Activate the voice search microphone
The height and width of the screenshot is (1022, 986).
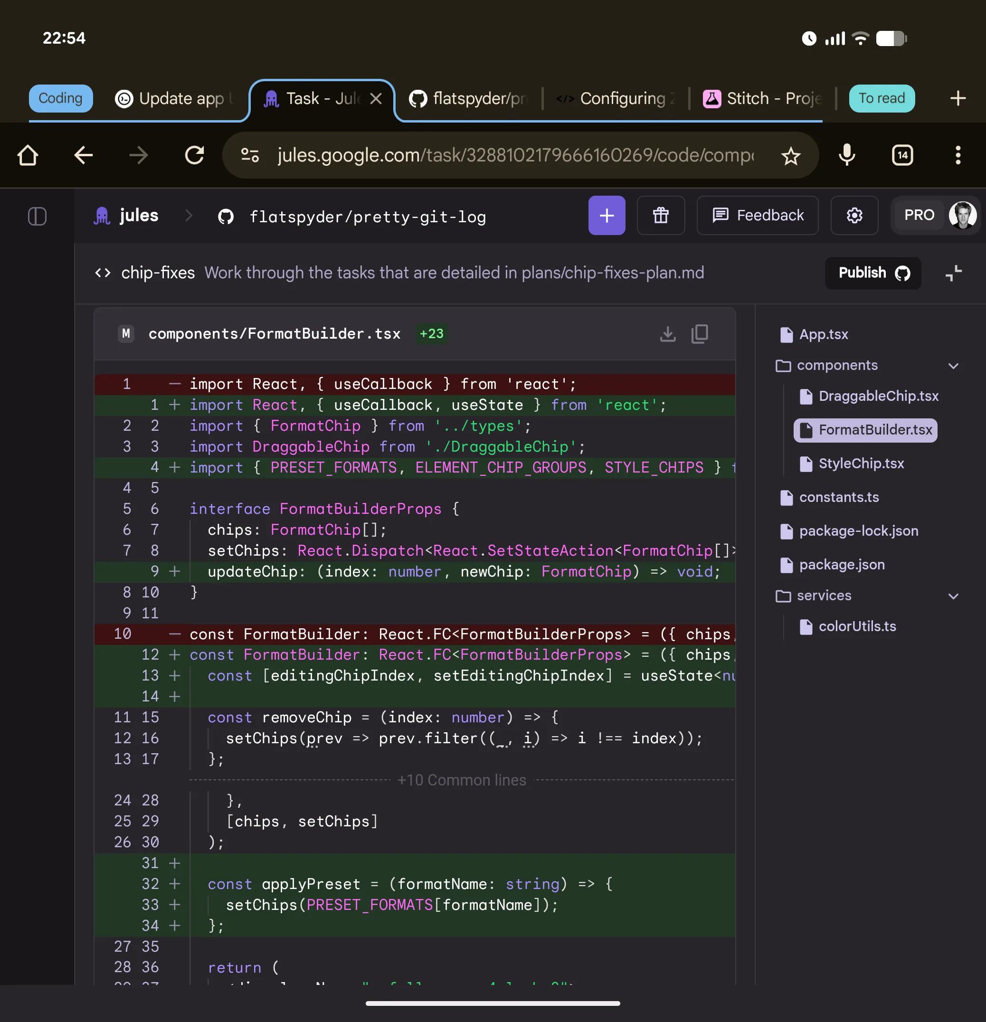846,155
